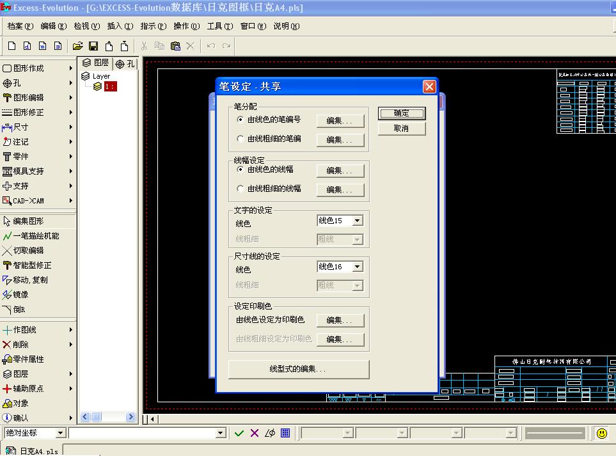616x456 pixels.
Task: Click the 取消 button
Action: 402,129
